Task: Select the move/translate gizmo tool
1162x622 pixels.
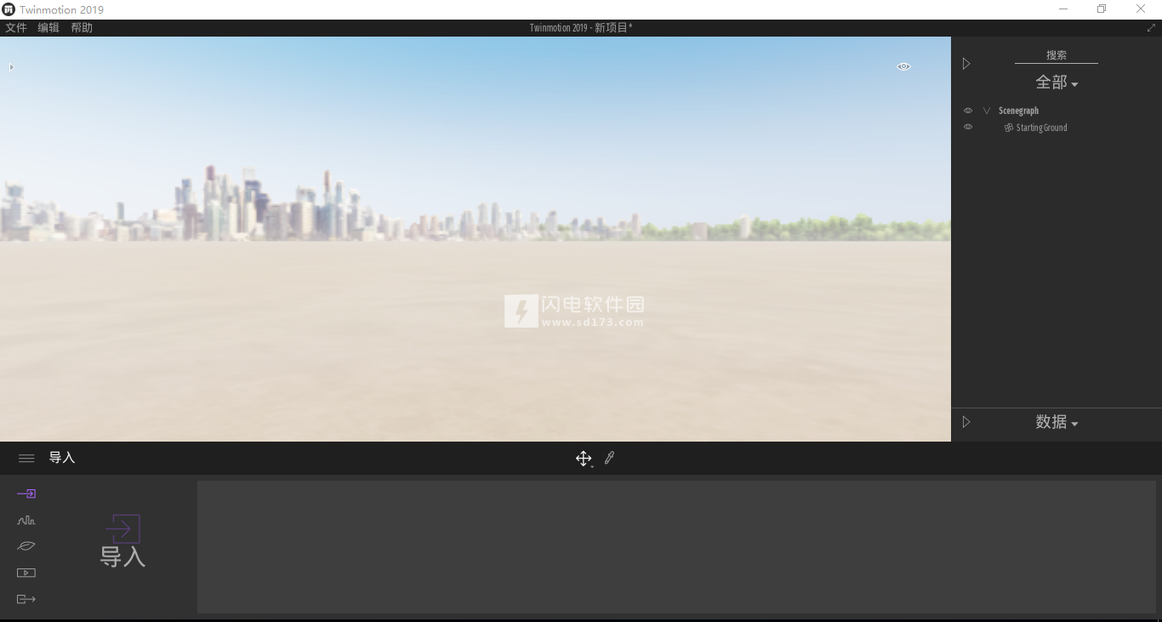Action: click(x=584, y=459)
